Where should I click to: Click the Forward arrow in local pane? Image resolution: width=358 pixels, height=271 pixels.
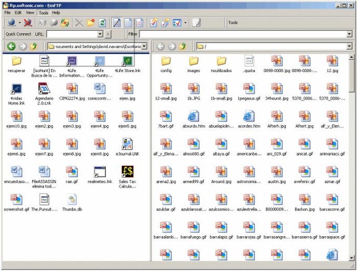pyautogui.click(x=23, y=46)
